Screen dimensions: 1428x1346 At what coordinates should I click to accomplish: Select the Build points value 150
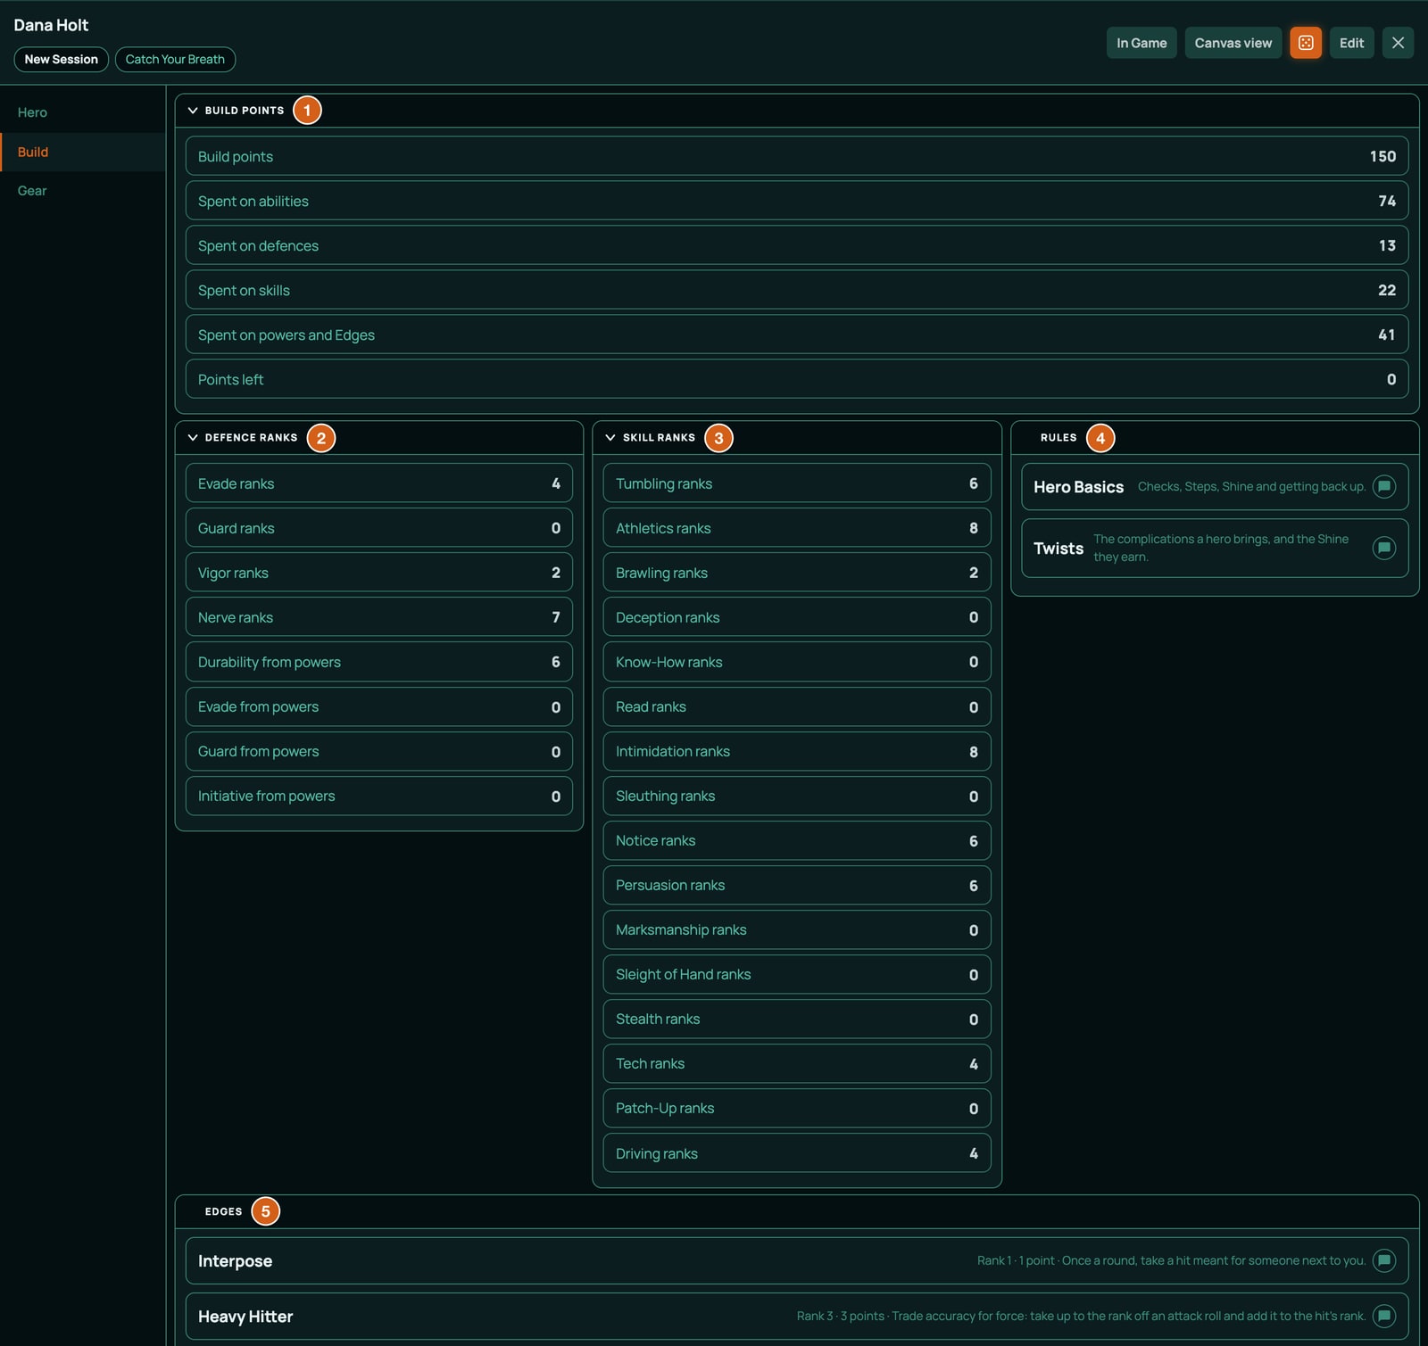1382,156
